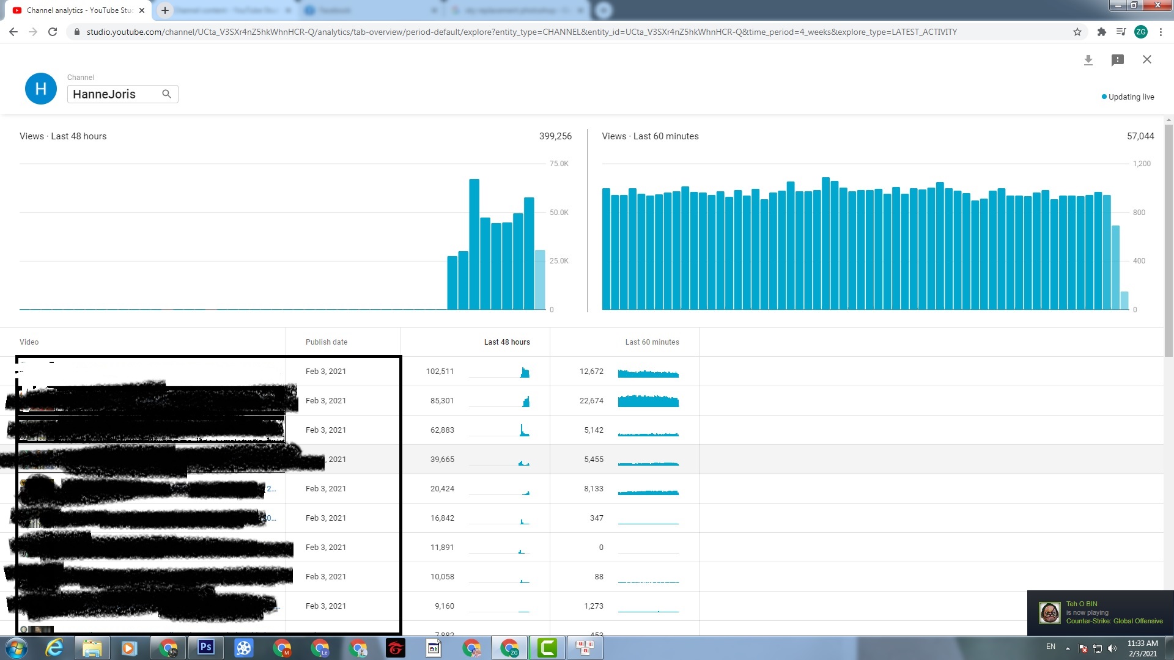Sort by Last 60 minutes column
Screen dimensions: 1174x660
click(x=651, y=342)
